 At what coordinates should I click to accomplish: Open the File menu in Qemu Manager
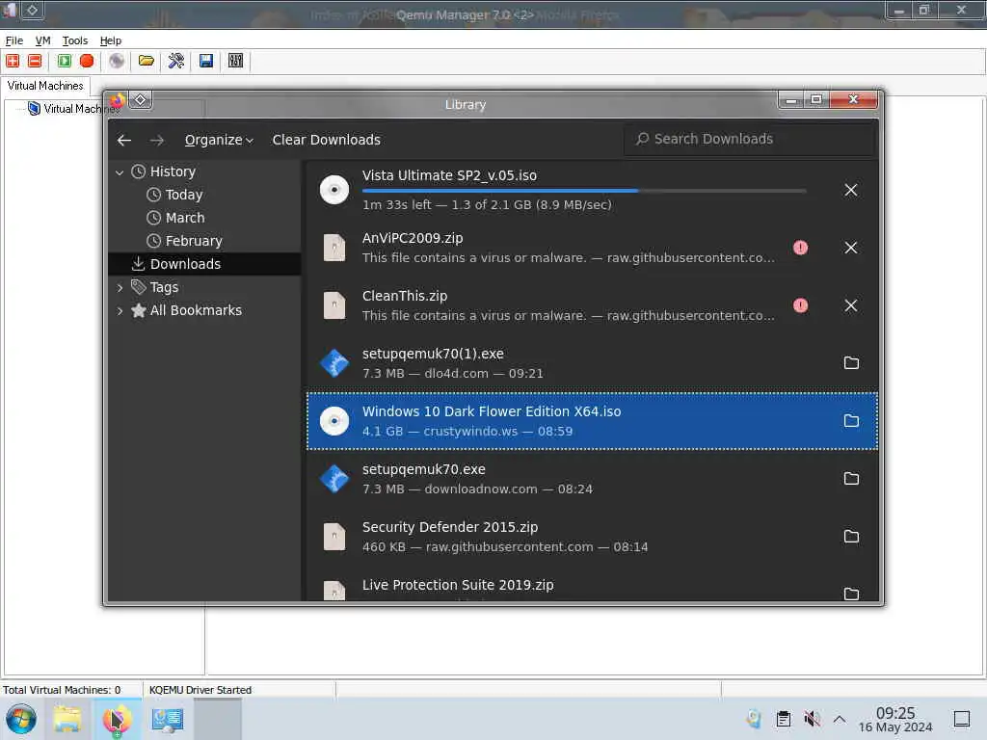pos(13,40)
